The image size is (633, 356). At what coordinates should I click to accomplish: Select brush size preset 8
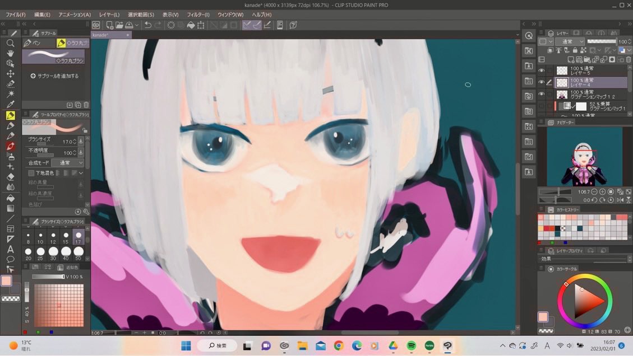coord(28,237)
